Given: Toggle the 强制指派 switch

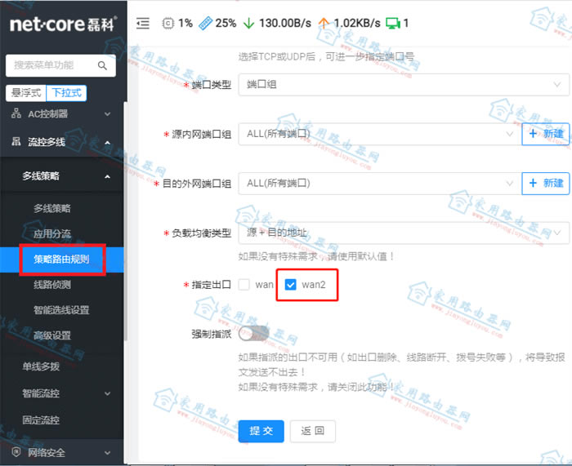Looking at the screenshot, I should tap(253, 334).
